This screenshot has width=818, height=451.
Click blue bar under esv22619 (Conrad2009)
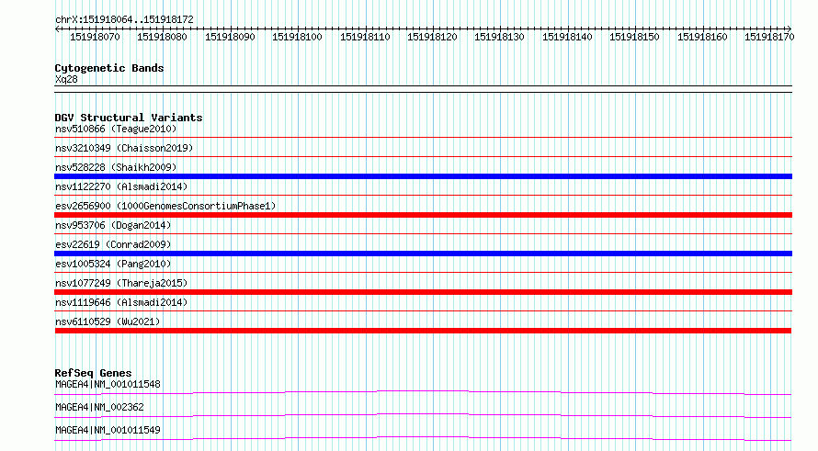tap(423, 254)
